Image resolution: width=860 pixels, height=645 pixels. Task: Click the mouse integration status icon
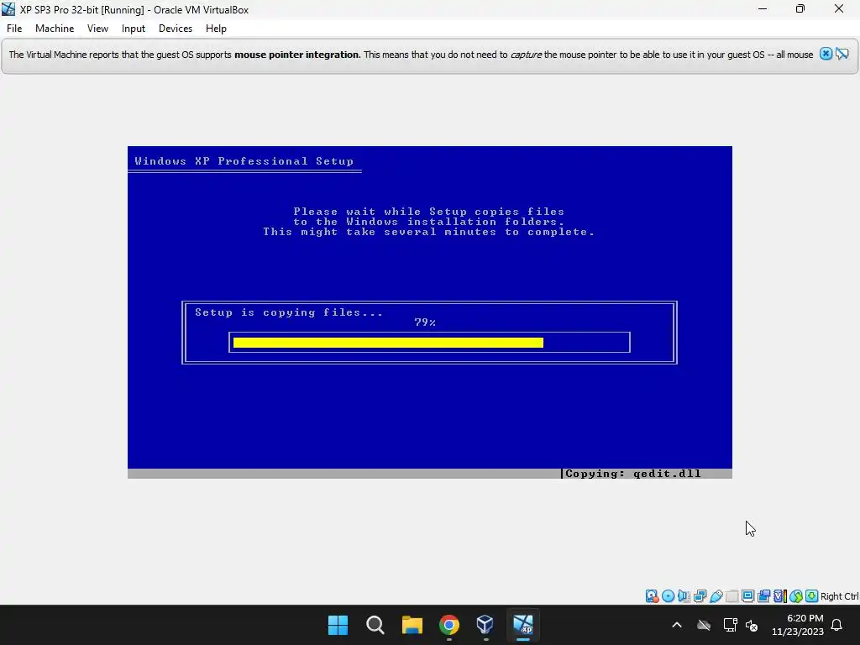click(796, 596)
